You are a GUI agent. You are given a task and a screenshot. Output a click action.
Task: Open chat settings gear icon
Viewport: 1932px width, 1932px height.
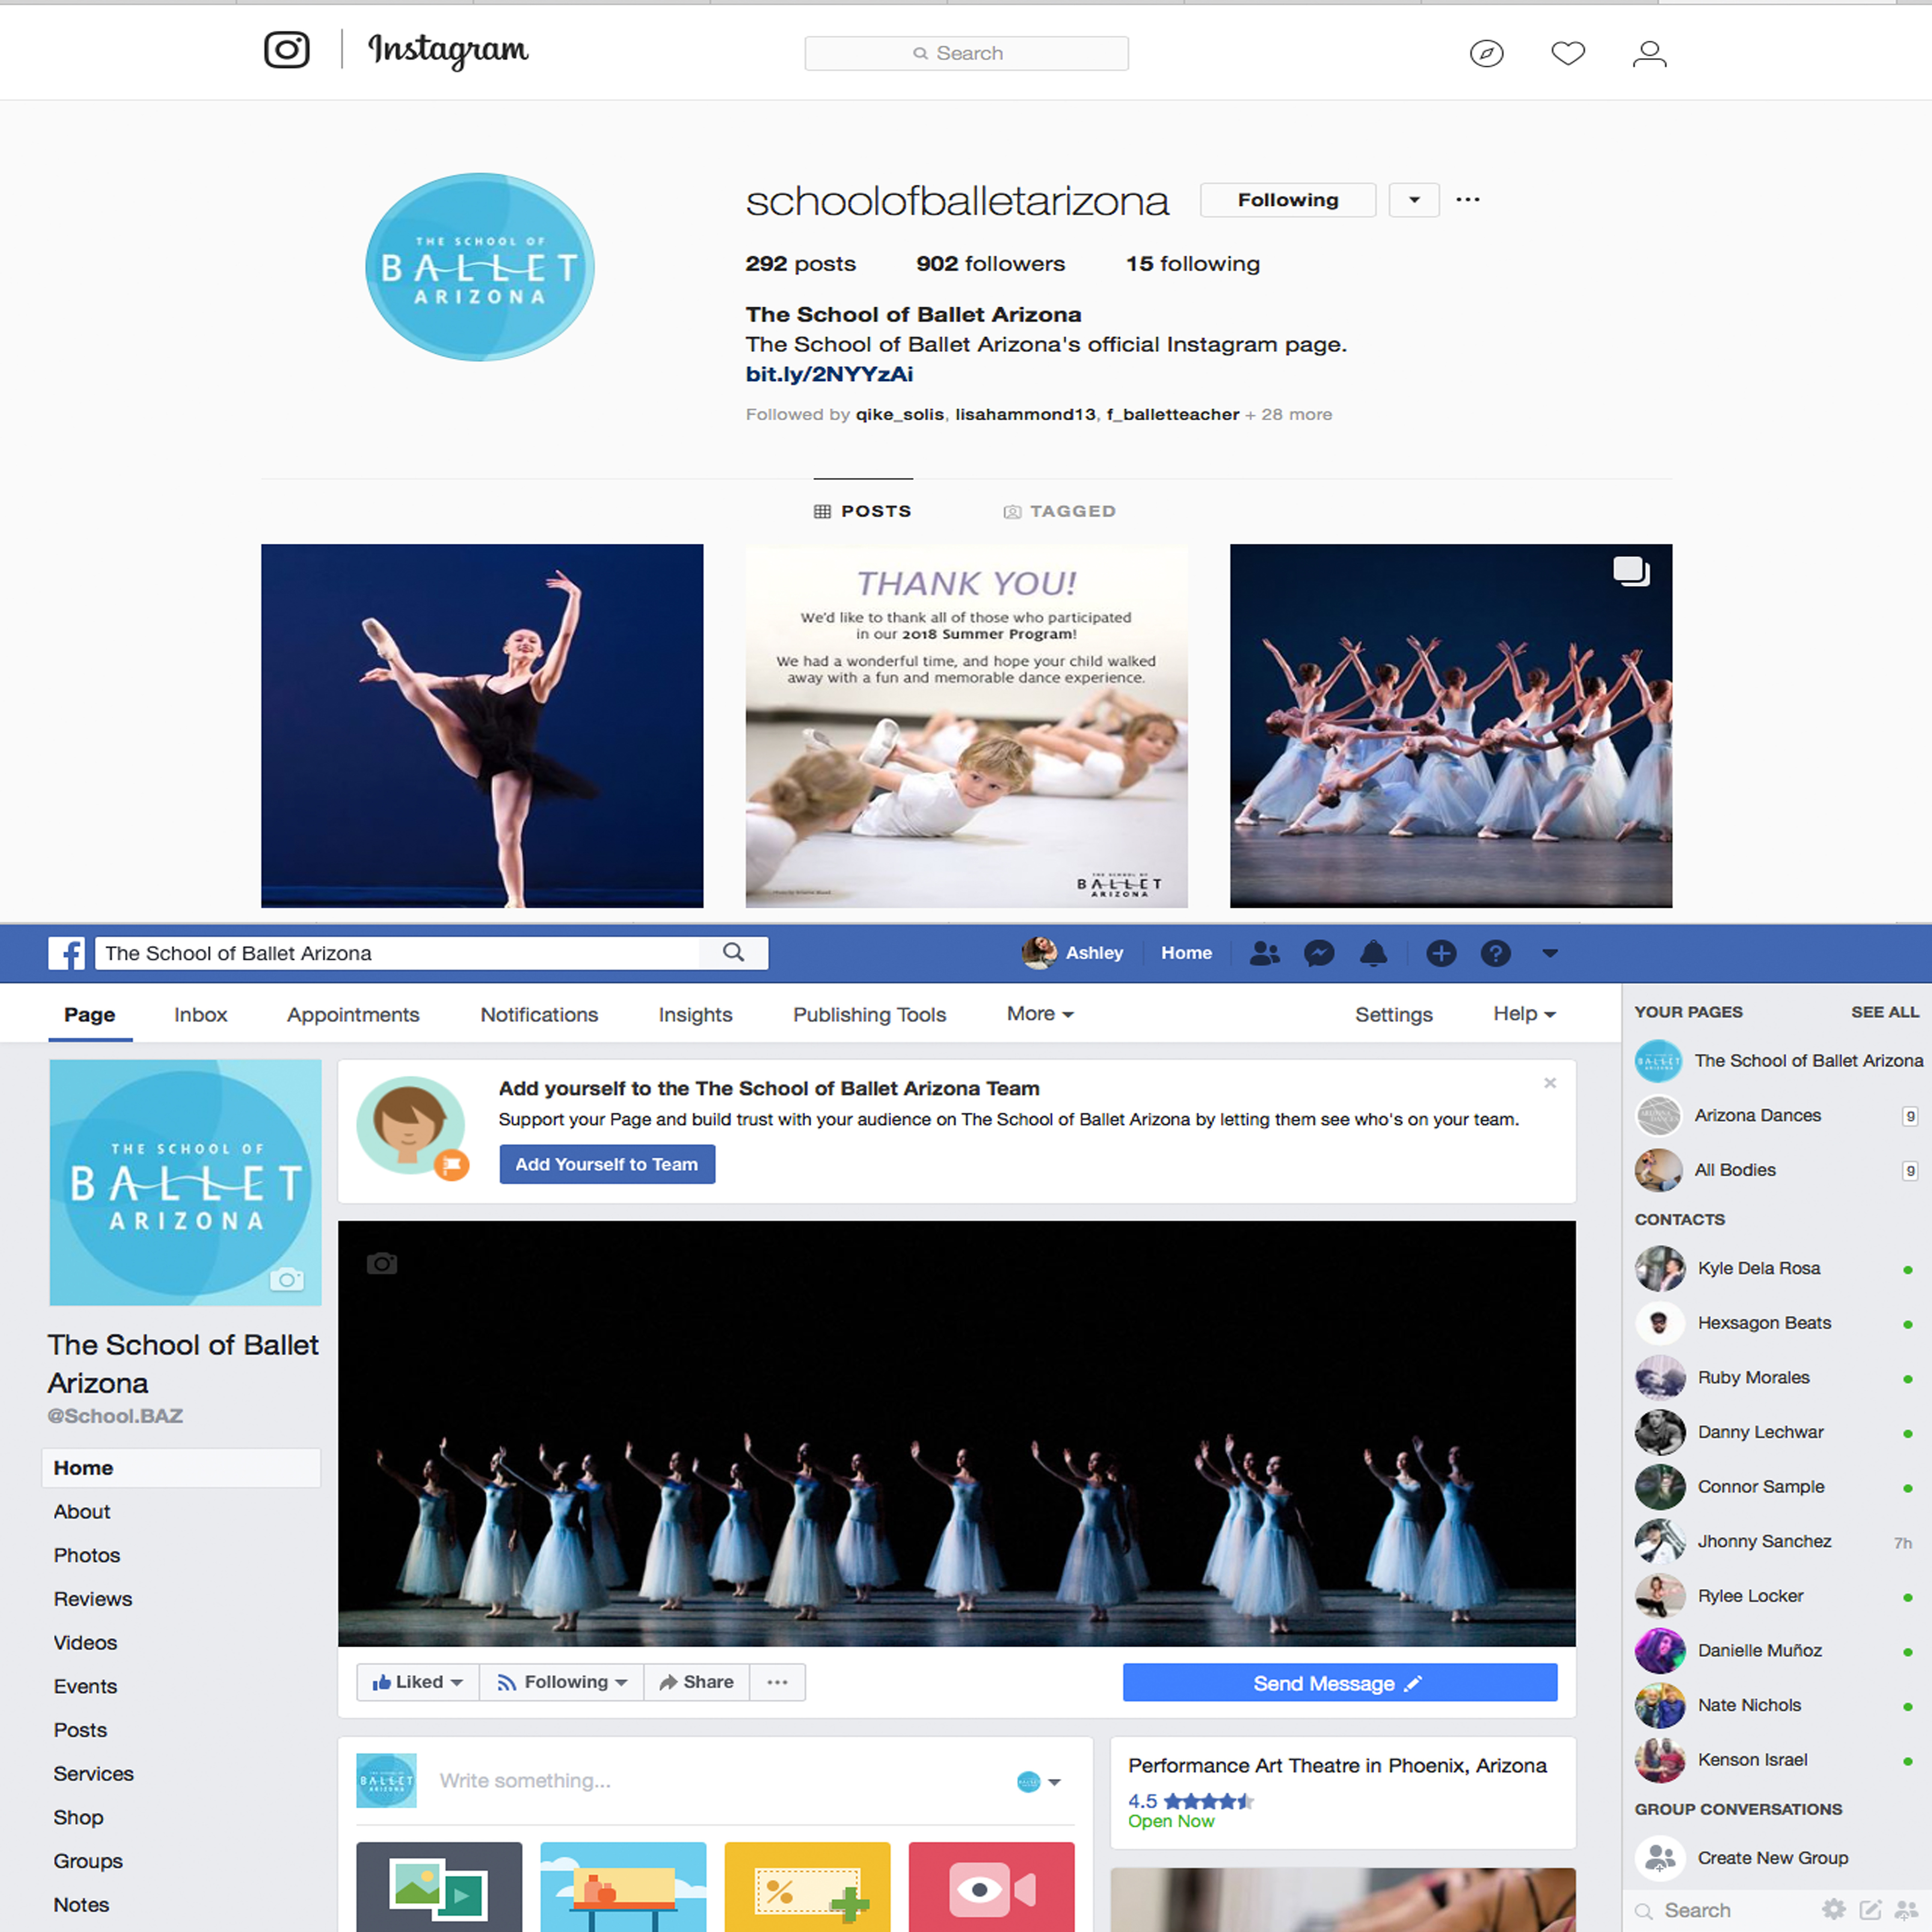(1833, 1909)
